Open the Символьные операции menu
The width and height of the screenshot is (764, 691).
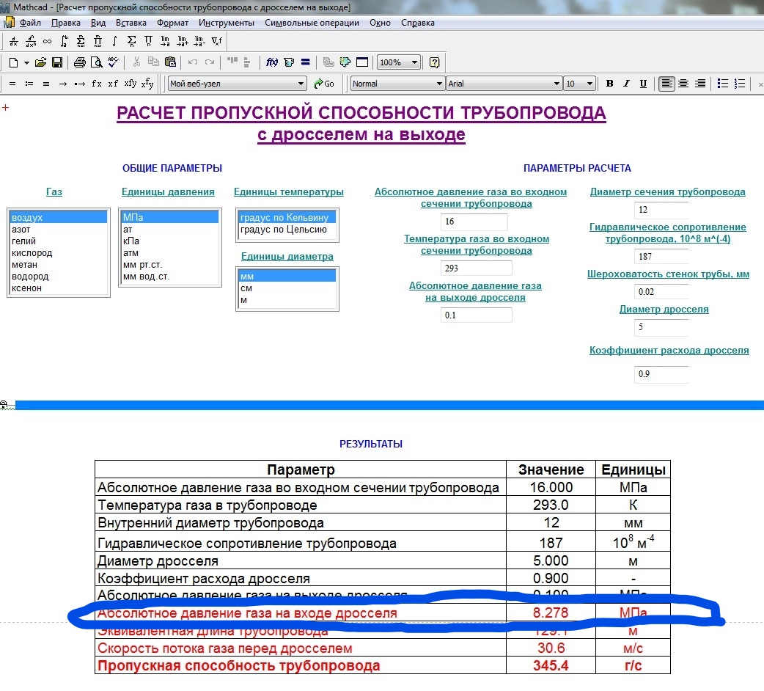point(315,23)
